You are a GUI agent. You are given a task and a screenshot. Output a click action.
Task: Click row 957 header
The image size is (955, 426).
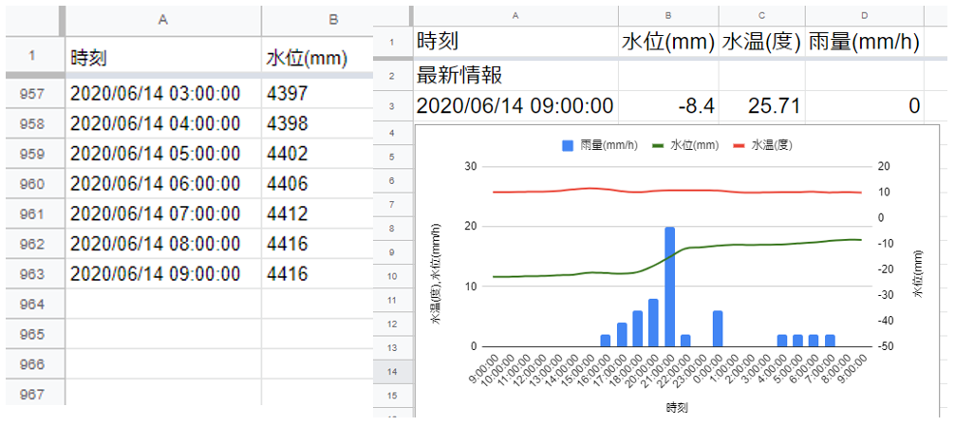(x=33, y=94)
